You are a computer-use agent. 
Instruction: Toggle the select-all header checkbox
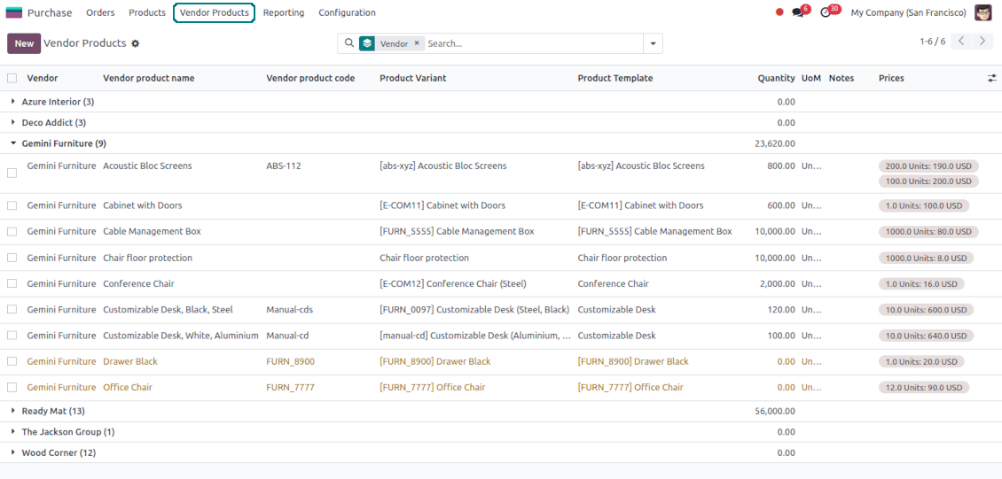12,78
